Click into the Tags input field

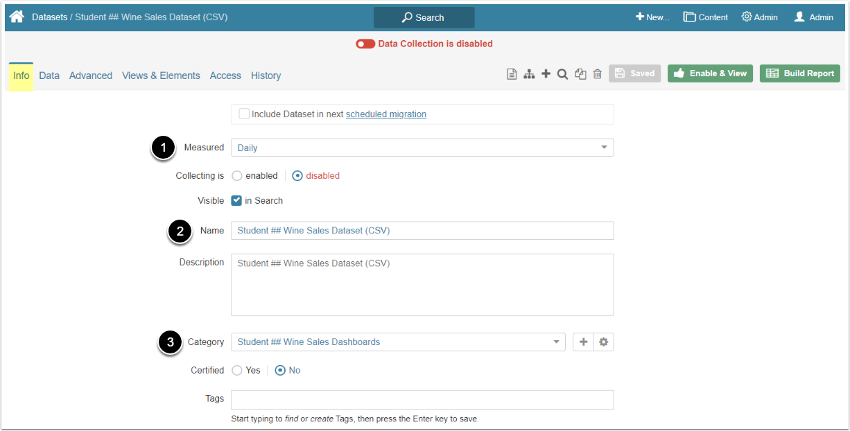[x=422, y=400]
